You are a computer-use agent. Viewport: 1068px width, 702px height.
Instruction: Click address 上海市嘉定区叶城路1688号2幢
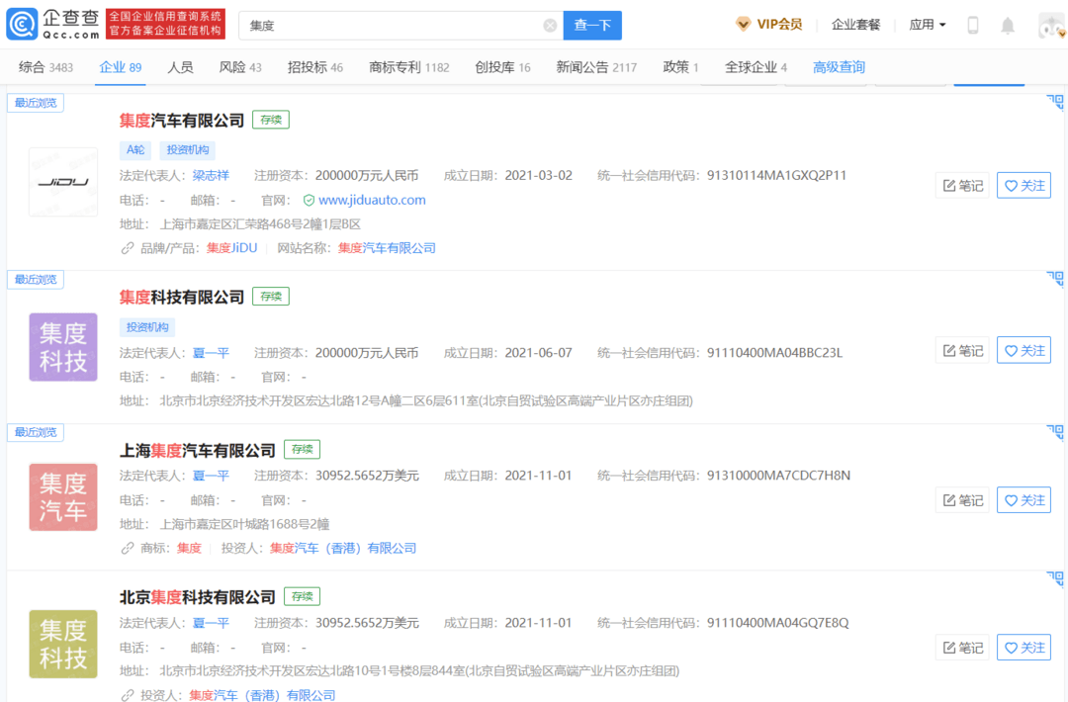point(244,524)
